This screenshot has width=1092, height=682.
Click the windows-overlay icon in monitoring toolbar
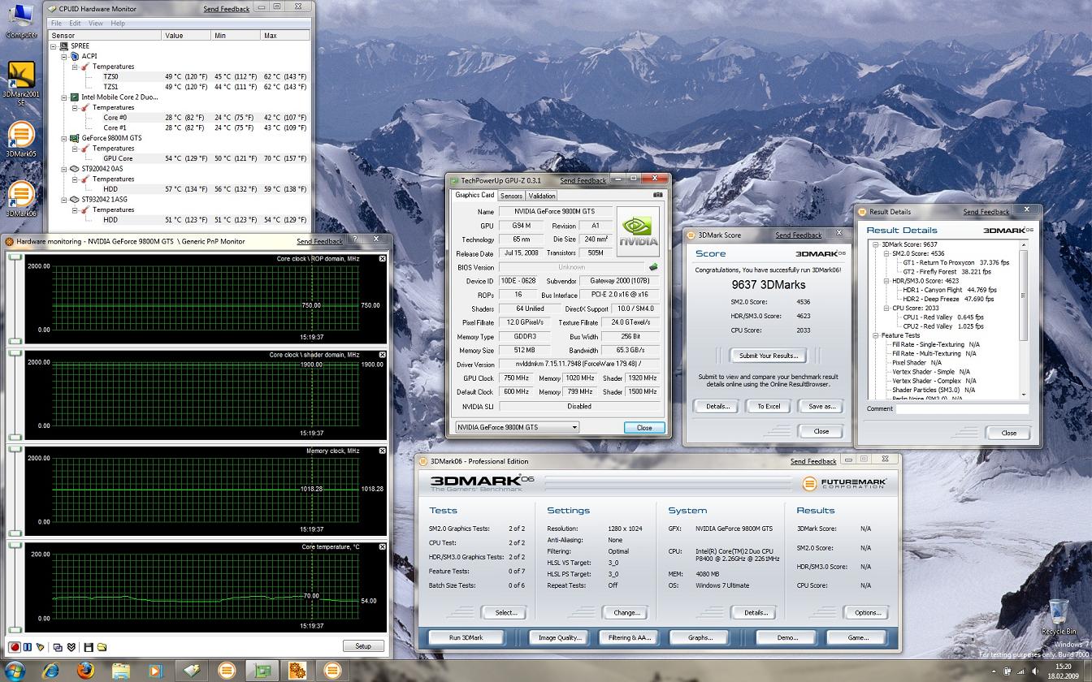click(x=58, y=647)
